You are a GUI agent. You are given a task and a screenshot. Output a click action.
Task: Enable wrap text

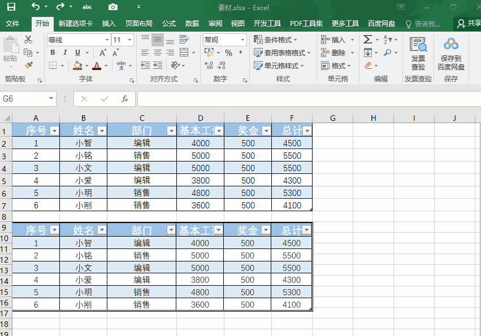coord(184,39)
